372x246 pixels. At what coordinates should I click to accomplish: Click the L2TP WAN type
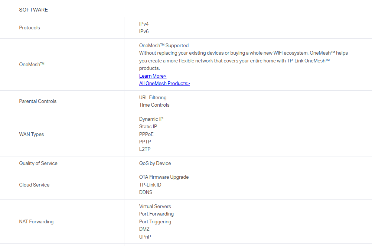[x=145, y=149]
